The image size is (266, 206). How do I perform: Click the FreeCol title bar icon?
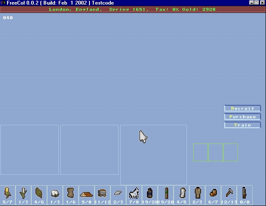(x=3, y=3)
